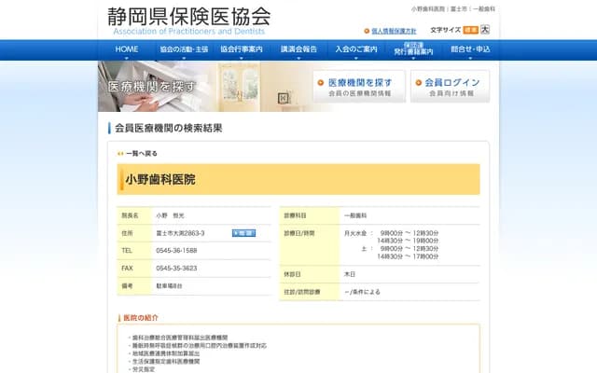Screen dimensions: 597x373
Task: Open the 協会行事案内 menu
Action: click(242, 49)
